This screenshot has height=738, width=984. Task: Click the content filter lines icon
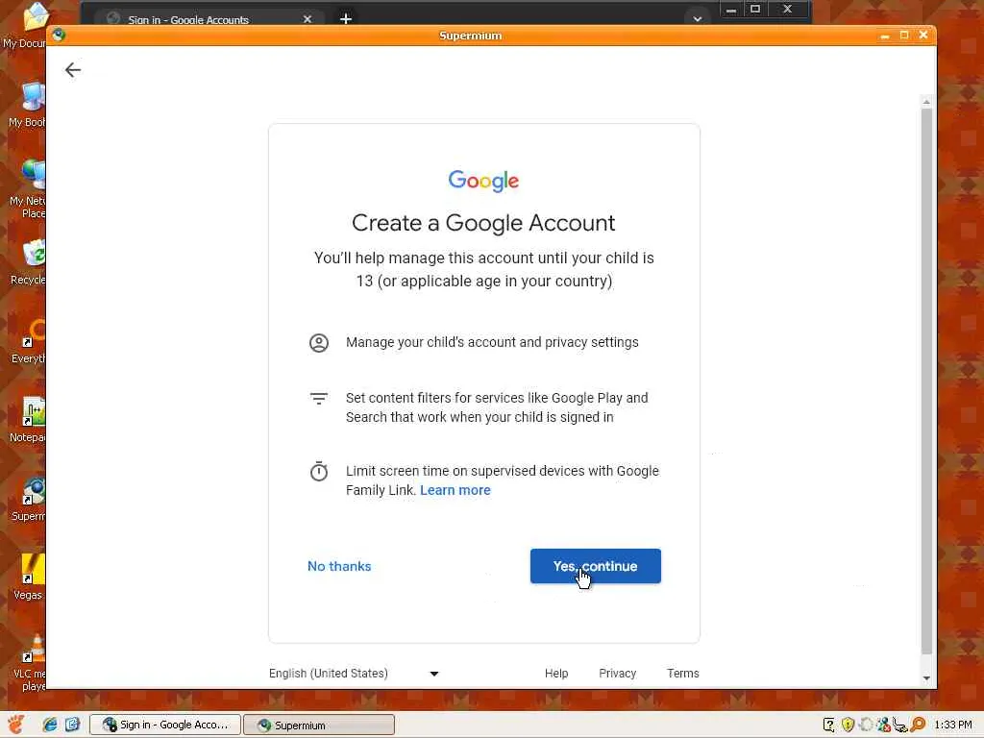click(x=319, y=399)
